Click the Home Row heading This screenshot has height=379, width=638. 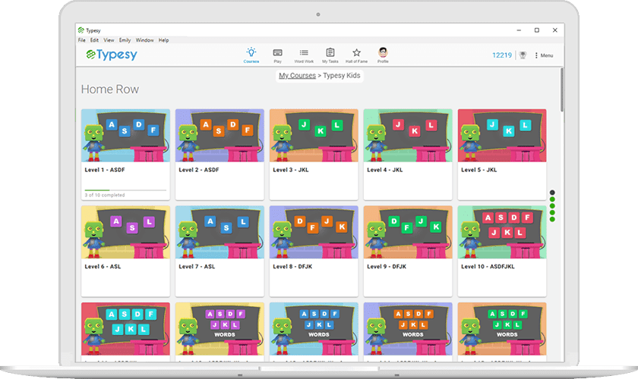coord(110,89)
